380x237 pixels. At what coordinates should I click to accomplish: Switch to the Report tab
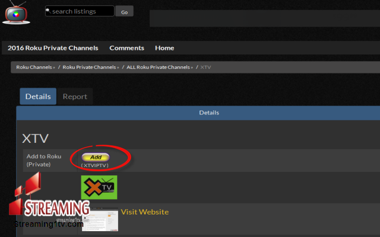pyautogui.click(x=75, y=97)
